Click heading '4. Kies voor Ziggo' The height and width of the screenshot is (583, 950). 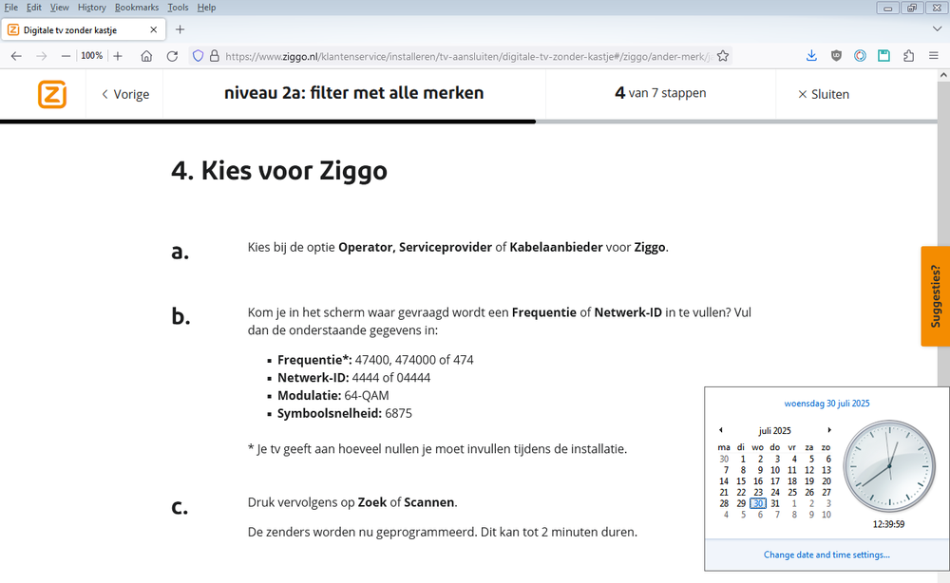pos(279,170)
